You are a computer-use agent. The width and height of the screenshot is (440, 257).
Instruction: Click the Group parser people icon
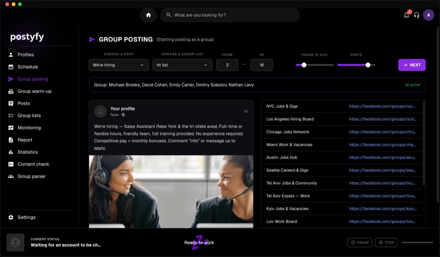(x=11, y=176)
